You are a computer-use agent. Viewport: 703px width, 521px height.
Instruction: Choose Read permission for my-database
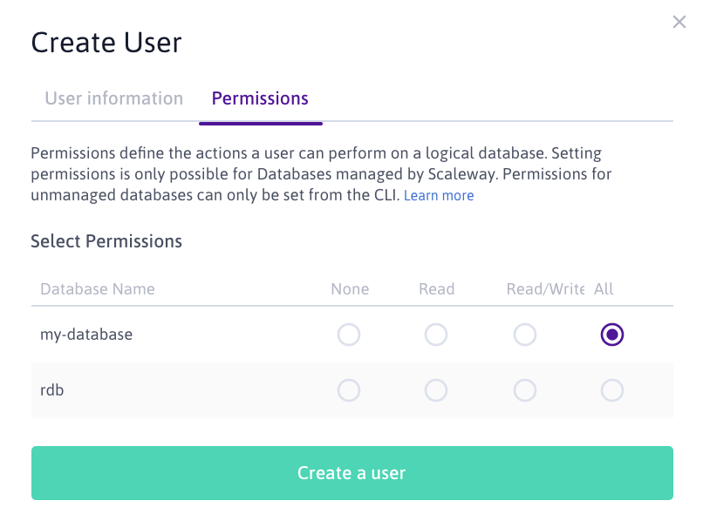[x=436, y=335]
